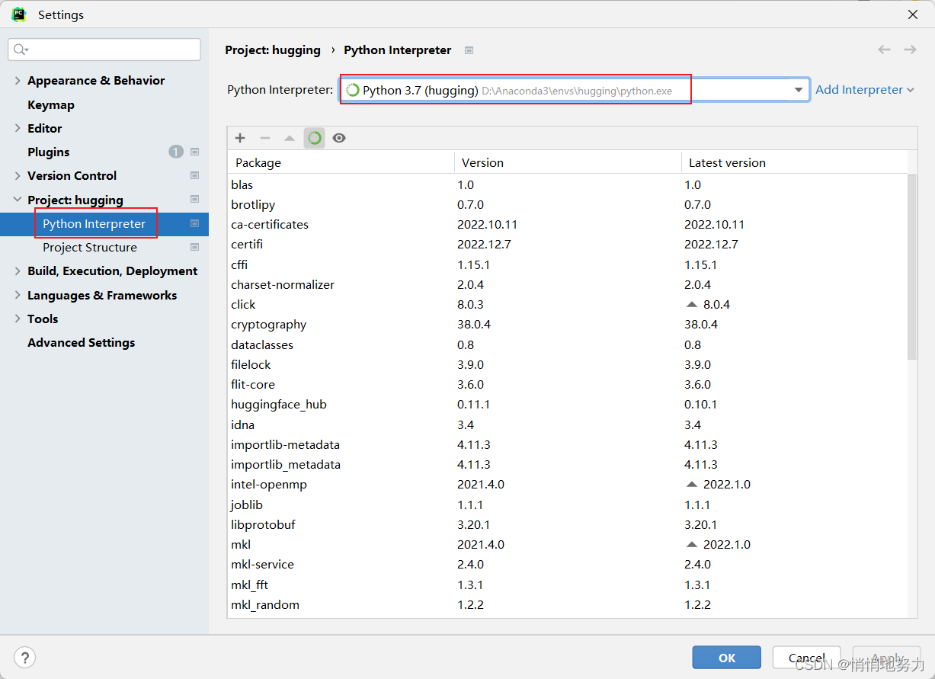Sort by Latest version column header
The width and height of the screenshot is (935, 679).
pos(794,162)
